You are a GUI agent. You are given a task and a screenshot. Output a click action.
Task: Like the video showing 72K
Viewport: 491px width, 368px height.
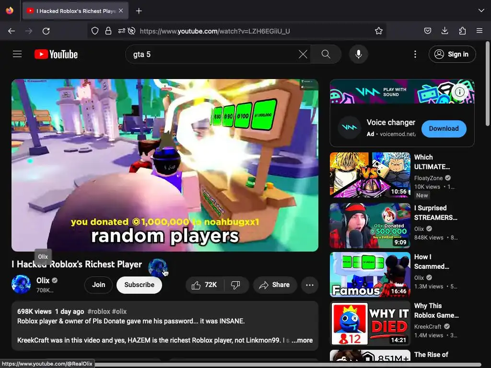click(x=204, y=285)
